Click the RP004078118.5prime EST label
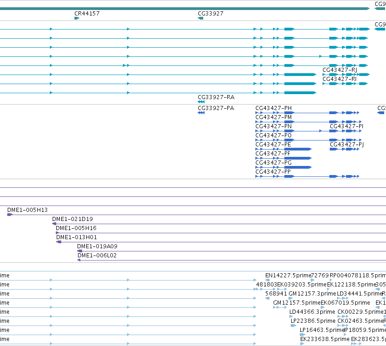This screenshot has height=346, width=386. tap(358, 276)
